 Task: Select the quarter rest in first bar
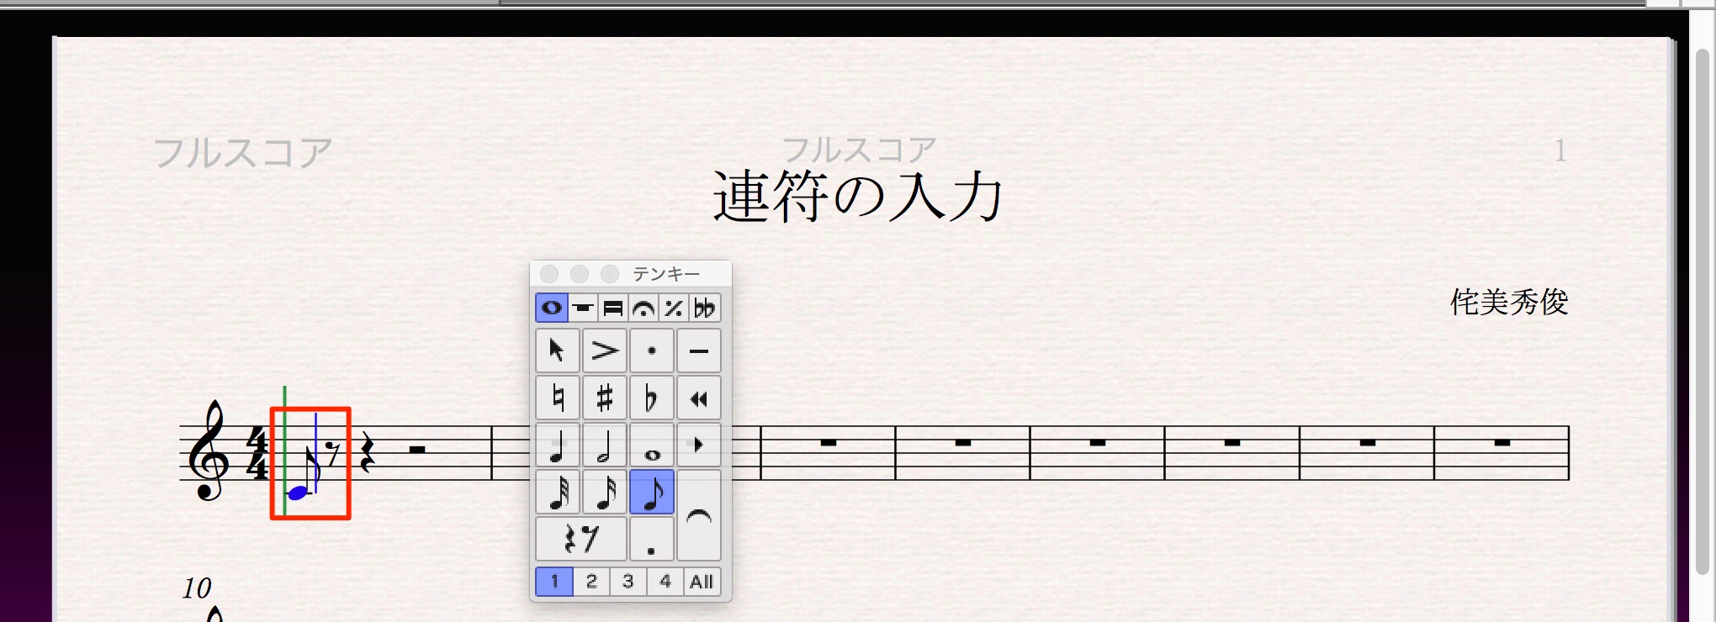click(x=367, y=453)
